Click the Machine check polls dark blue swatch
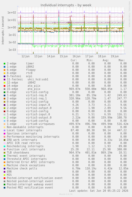Viewport: 132px width, 197px height. [5, 169]
